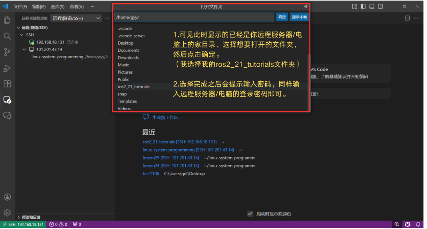Open the remote type dropdown 远程(隧道/SSH)
Viewport: 427px width, 229px height.
(76, 18)
